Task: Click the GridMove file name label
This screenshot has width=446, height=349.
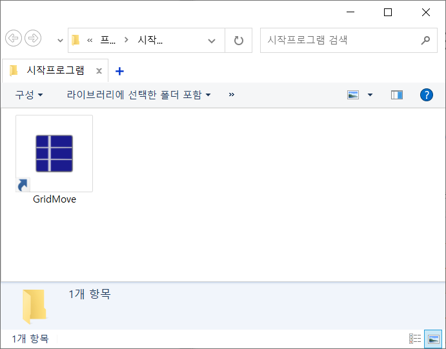Action: tap(55, 199)
